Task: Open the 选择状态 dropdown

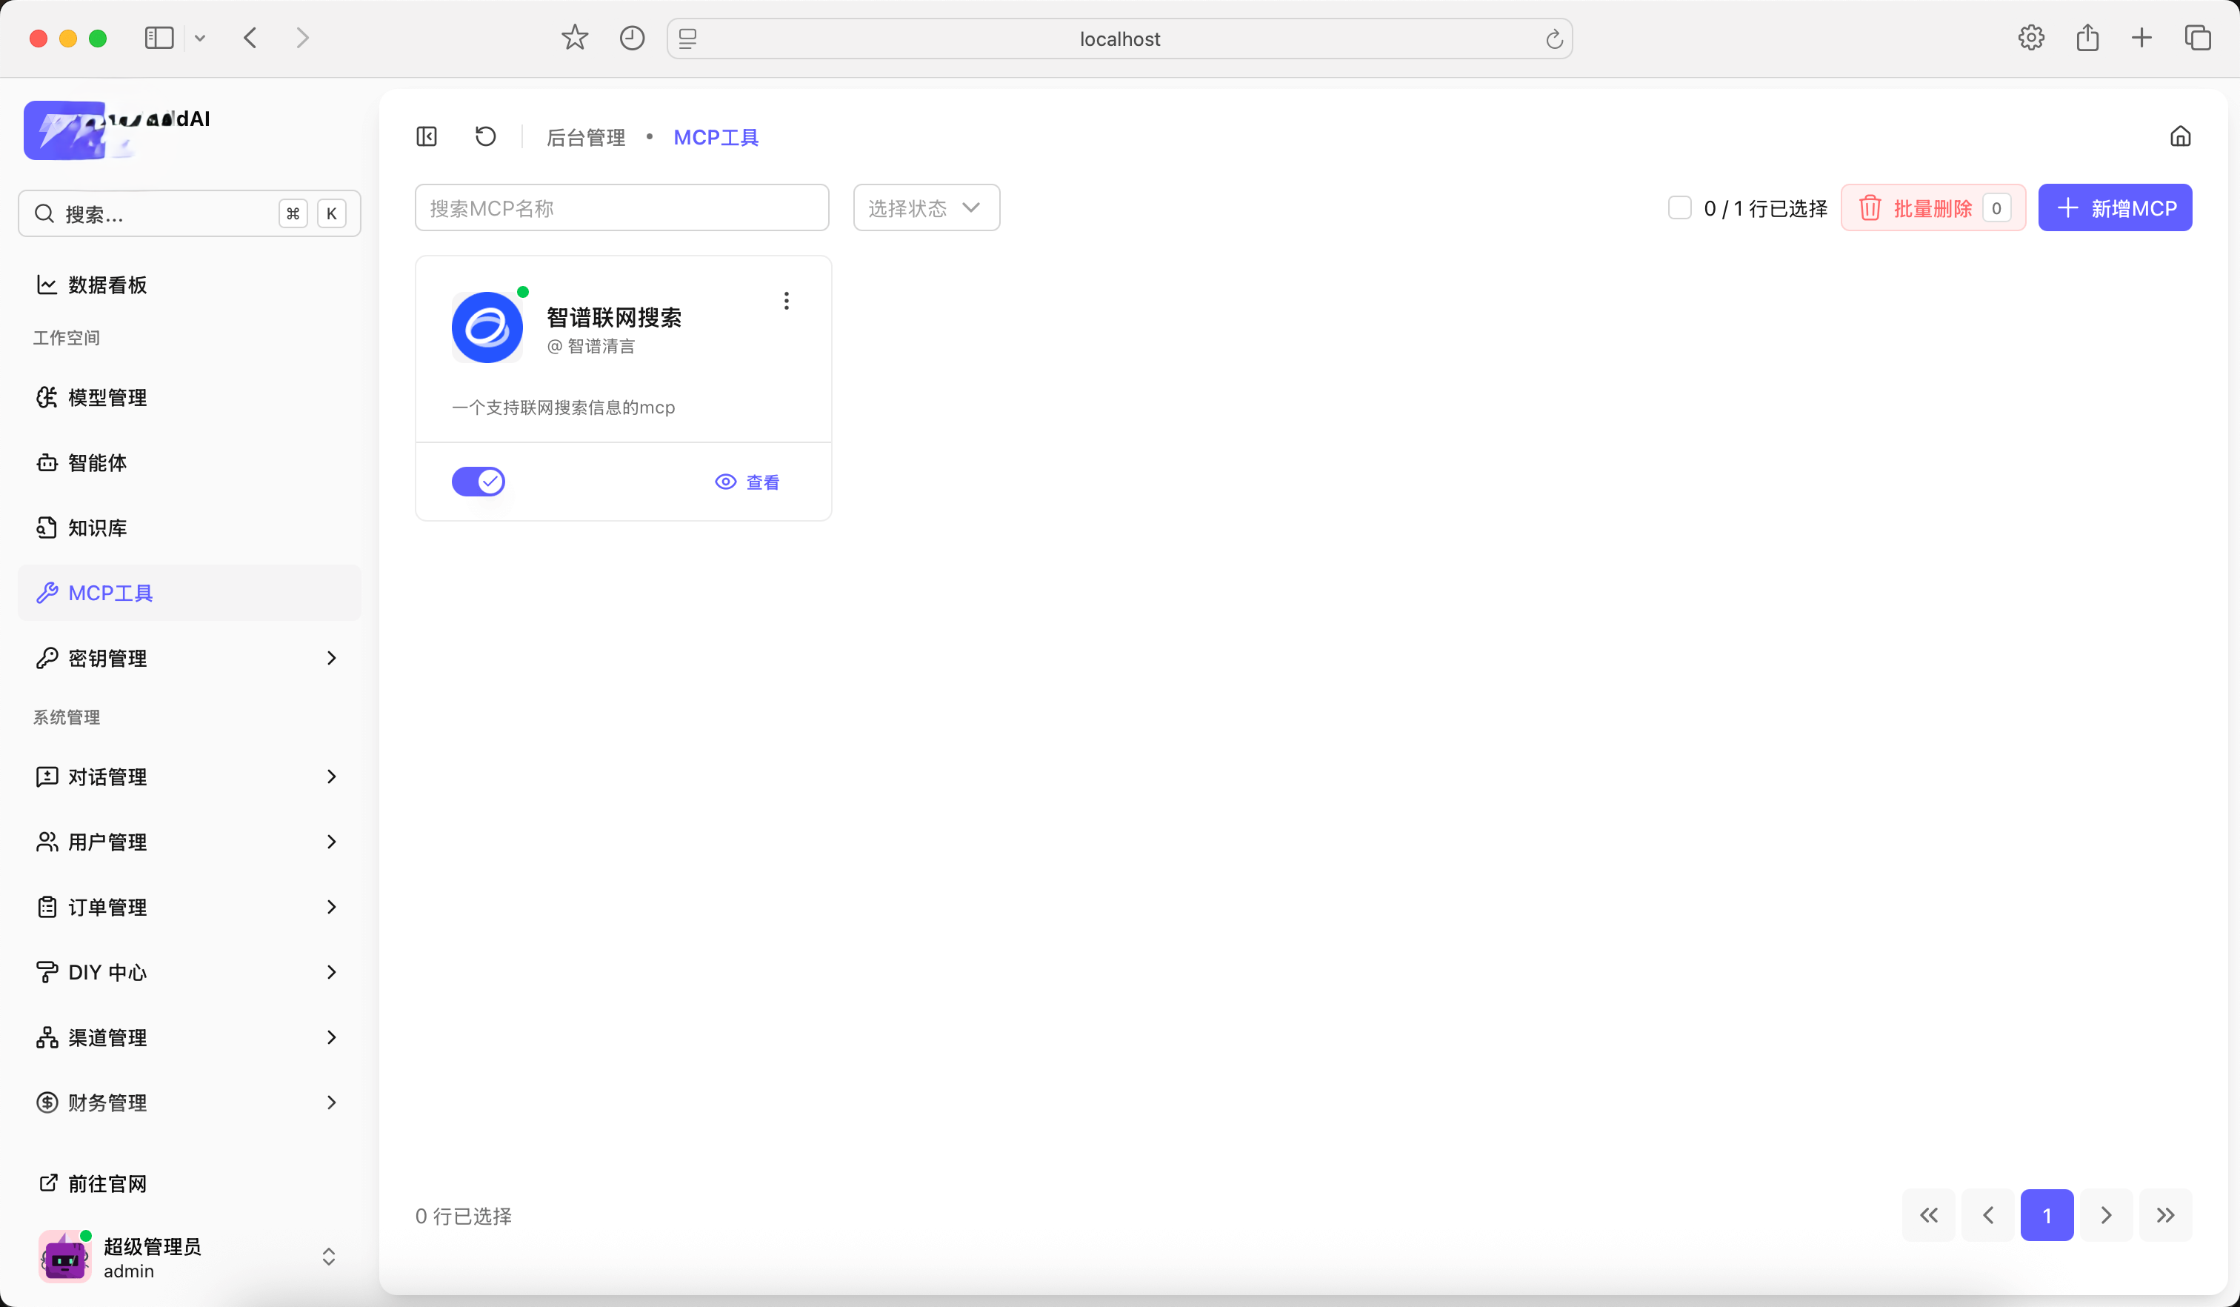Action: [925, 207]
